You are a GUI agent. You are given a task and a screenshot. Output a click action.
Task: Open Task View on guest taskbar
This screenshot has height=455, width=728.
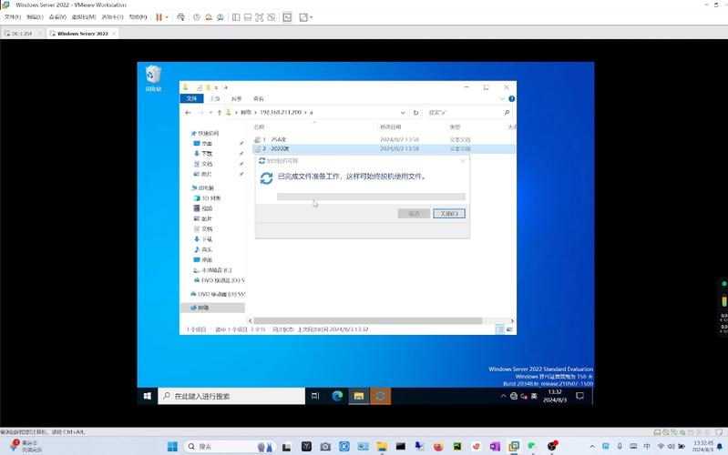click(315, 396)
